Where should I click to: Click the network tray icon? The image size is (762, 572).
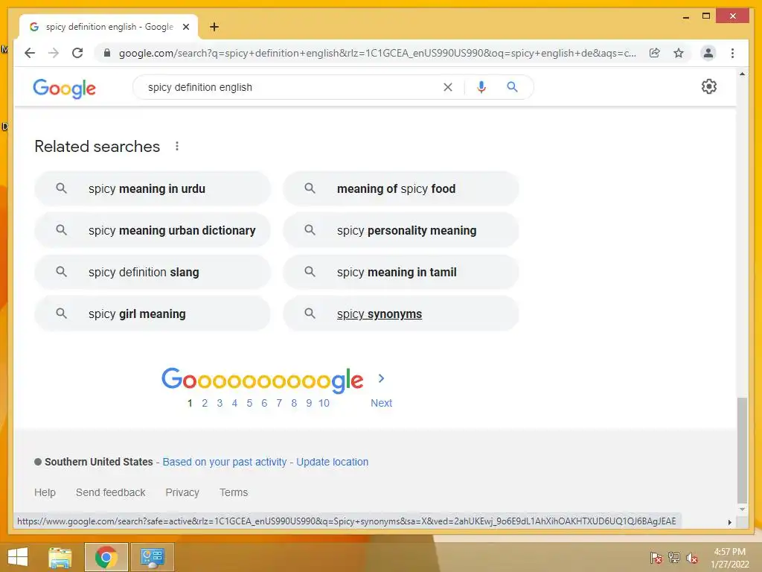pyautogui.click(x=674, y=558)
